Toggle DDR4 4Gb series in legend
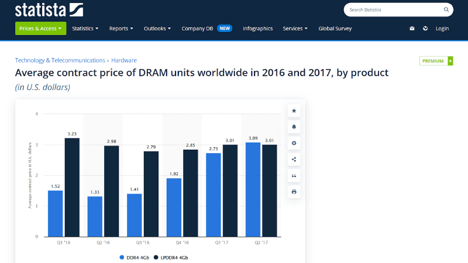468x263 pixels. [x=135, y=257]
